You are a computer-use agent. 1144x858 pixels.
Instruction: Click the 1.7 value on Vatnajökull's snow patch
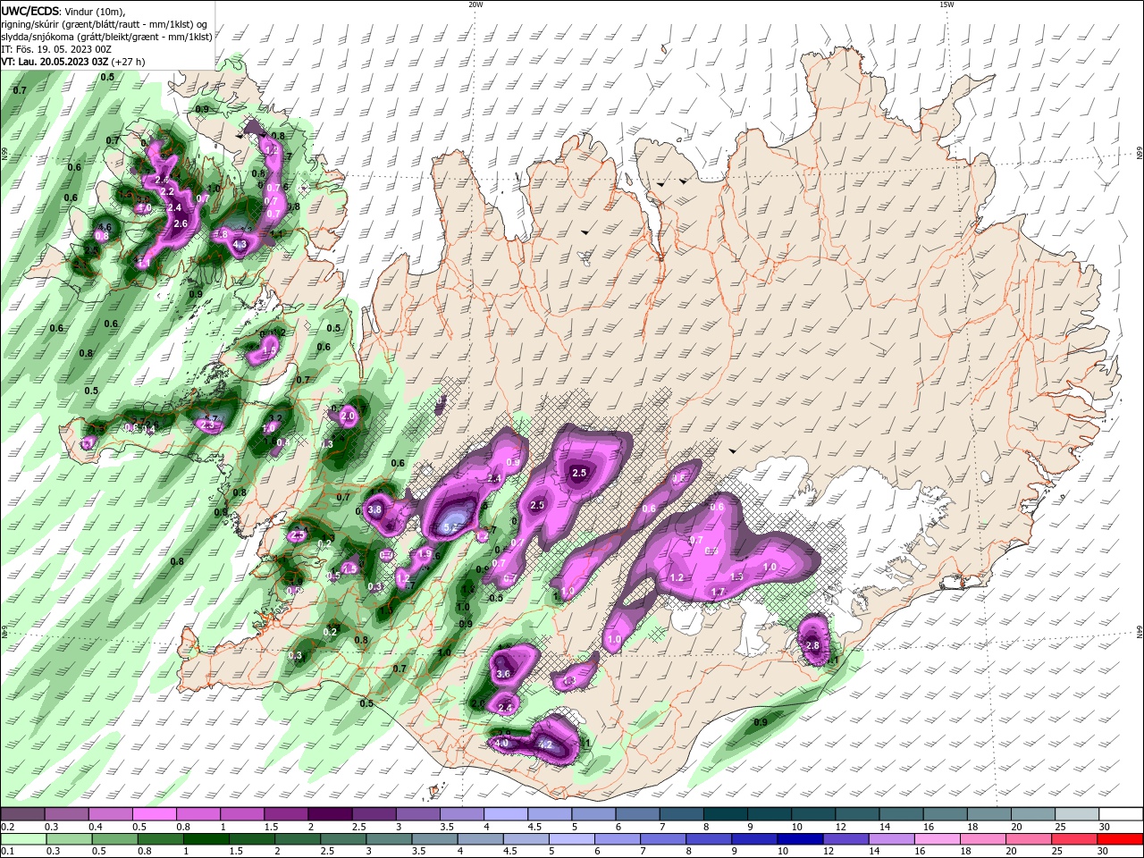click(x=717, y=592)
